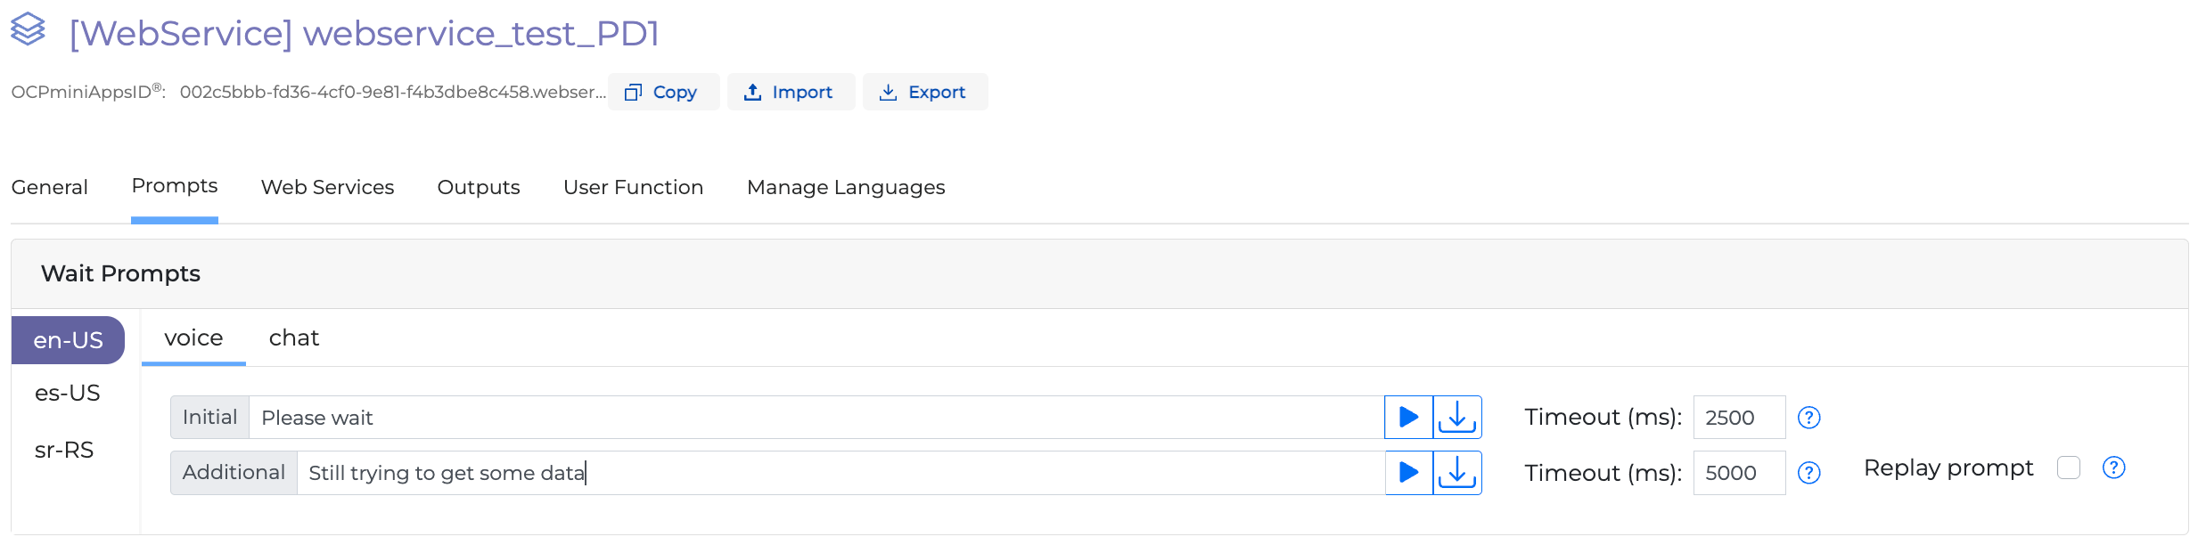This screenshot has height=545, width=2198.
Task: Switch to the chat prompts tab
Action: 293,338
